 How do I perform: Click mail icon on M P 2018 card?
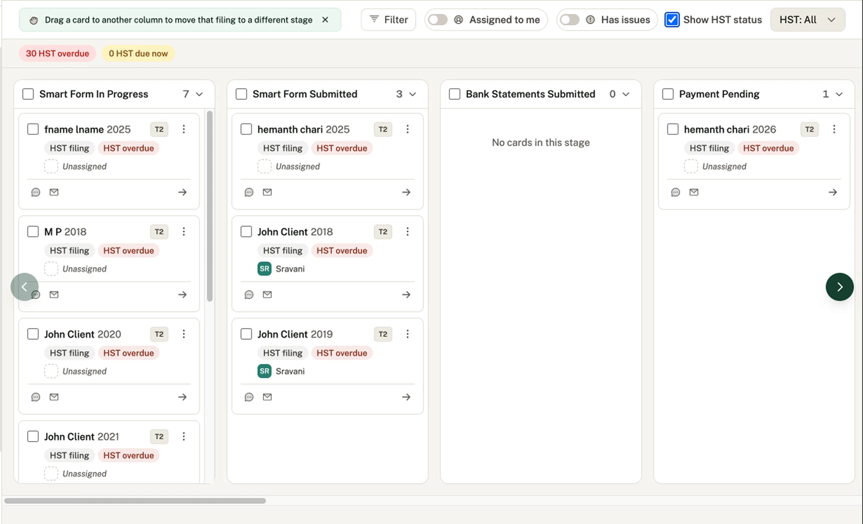(x=54, y=295)
